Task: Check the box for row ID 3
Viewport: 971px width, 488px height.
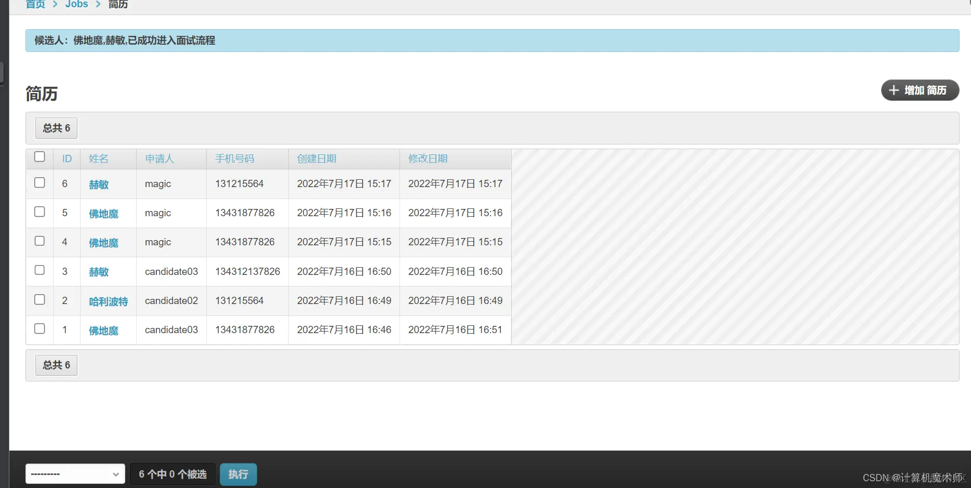Action: coord(39,270)
